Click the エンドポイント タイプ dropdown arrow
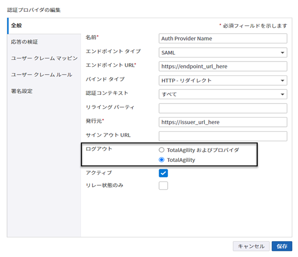Viewport: 298px width, 257px height. click(283, 53)
